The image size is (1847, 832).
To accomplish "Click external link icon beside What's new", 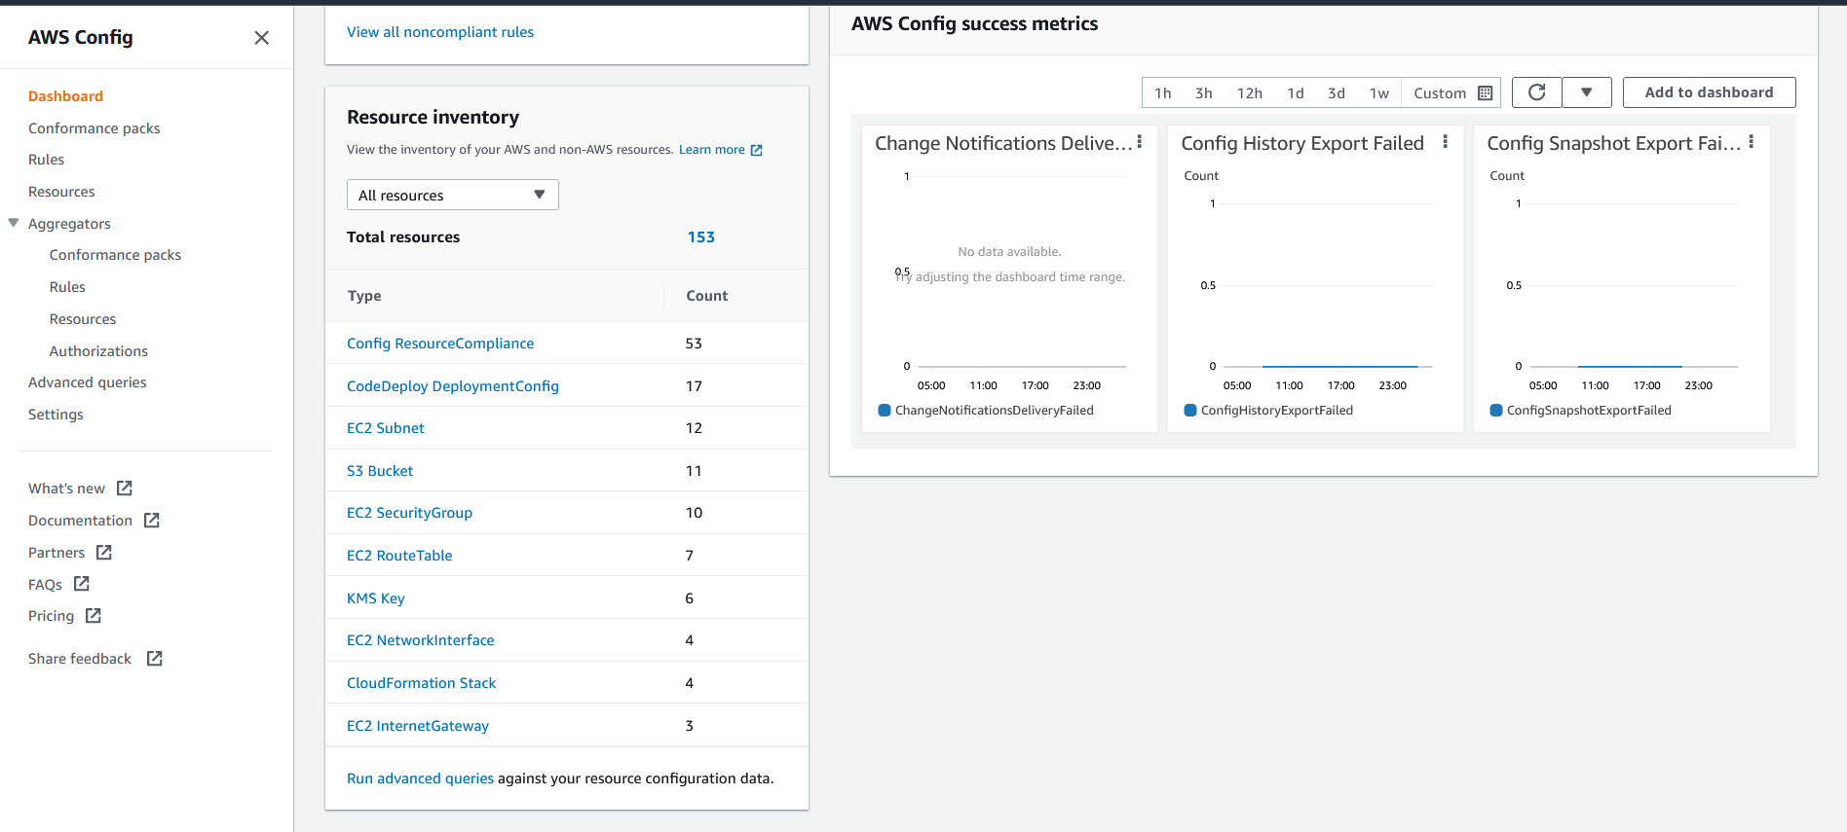I will 125,488.
